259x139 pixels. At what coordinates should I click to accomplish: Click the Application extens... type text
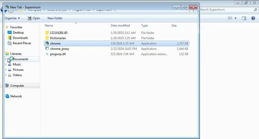coord(155,54)
